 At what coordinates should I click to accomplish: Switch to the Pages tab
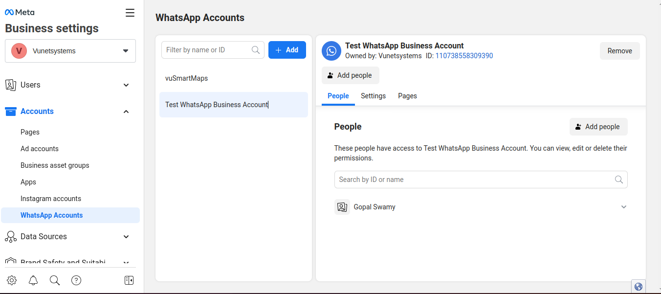(407, 96)
